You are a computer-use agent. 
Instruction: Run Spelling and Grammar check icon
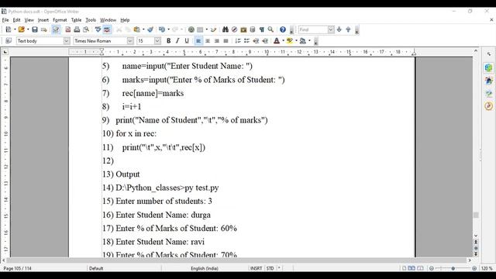tap(98, 29)
